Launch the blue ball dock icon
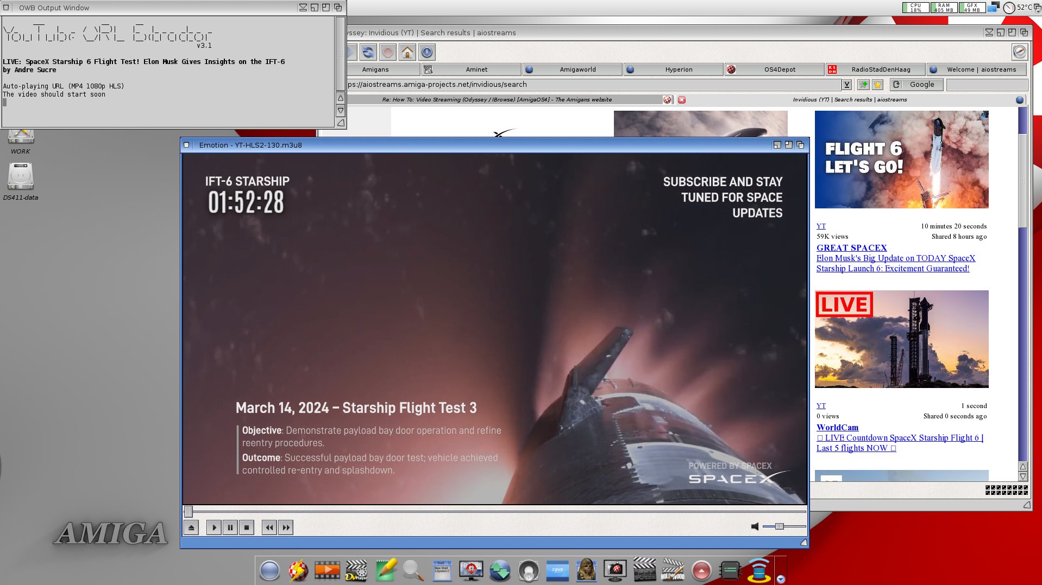This screenshot has height=585, width=1042. click(x=269, y=570)
